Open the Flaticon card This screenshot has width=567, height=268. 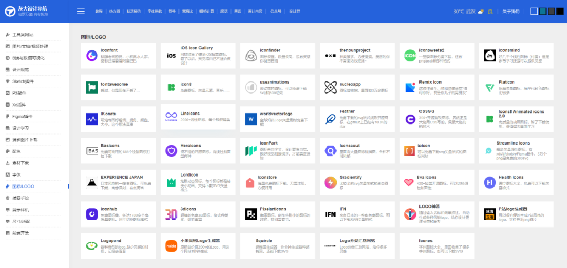[517, 87]
